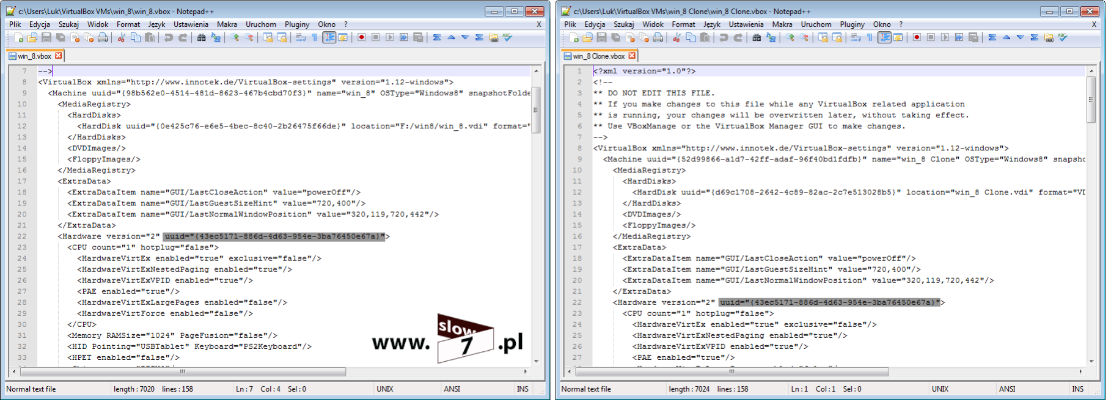Image resolution: width=1111 pixels, height=402 pixels.
Task: Click Stop recording icon in win_8 Clone window
Action: [x=931, y=38]
